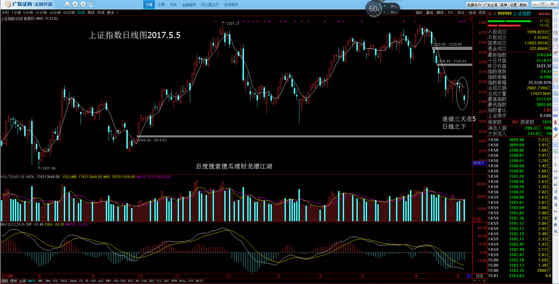Go back with the left arrow icon
Viewport: 559px width, 284px height.
pos(75,4)
